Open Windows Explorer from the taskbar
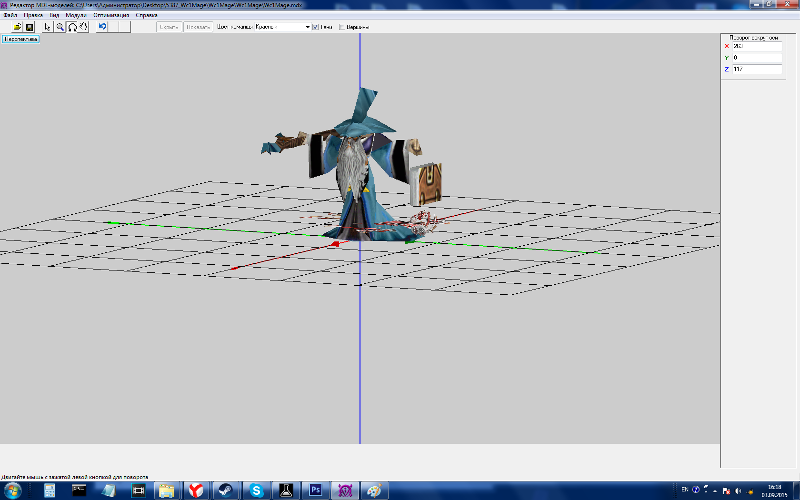 167,490
